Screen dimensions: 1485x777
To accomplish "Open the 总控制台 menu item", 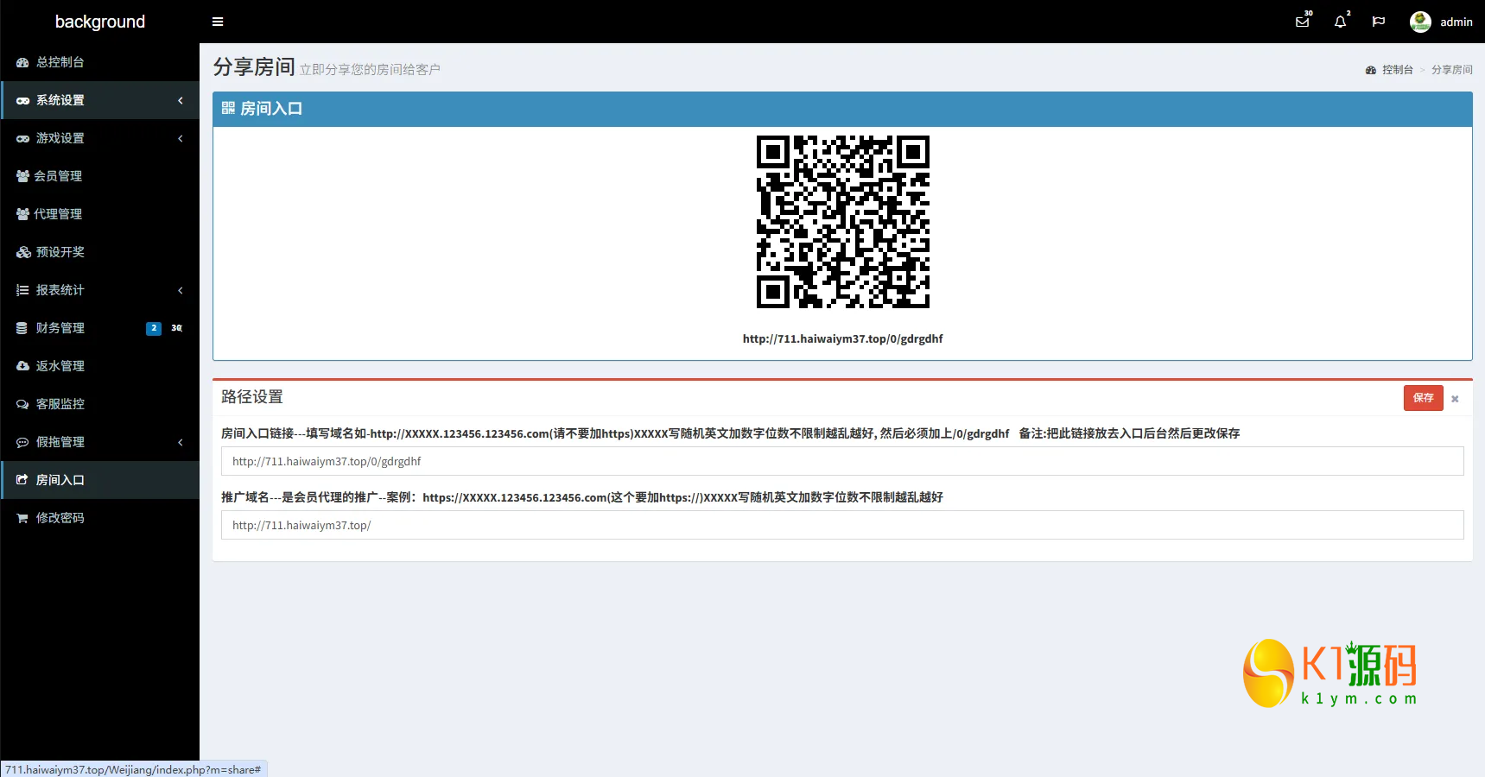I will pyautogui.click(x=100, y=62).
